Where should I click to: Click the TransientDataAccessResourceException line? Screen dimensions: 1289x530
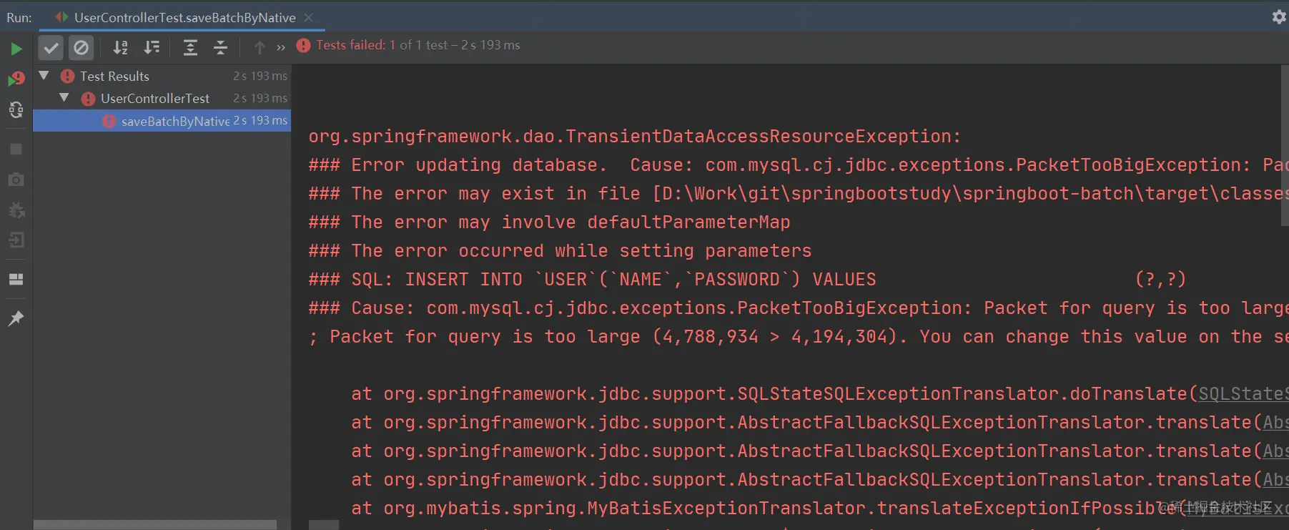[635, 136]
